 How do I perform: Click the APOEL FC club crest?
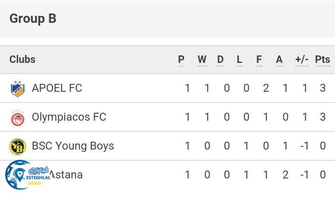(18, 89)
